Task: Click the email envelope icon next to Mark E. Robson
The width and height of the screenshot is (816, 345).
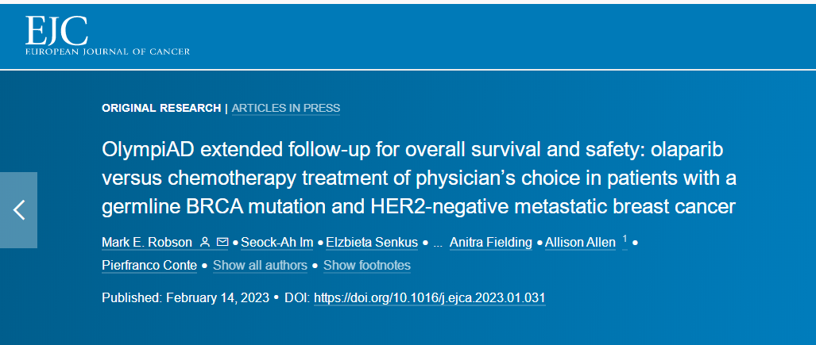Action: pos(222,243)
